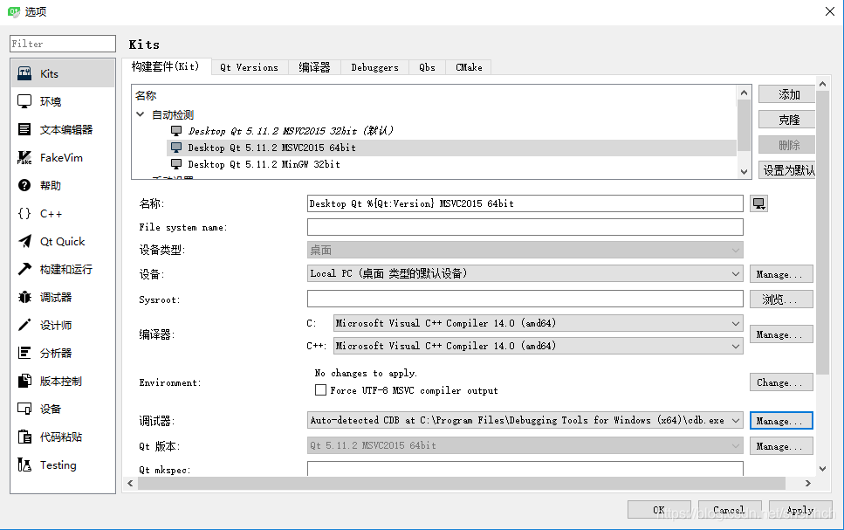
Task: Switch to Qt Versions tab
Action: (250, 67)
